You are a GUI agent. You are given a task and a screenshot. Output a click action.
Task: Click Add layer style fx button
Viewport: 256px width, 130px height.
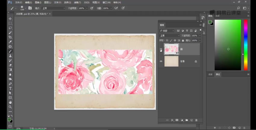coord(172,120)
